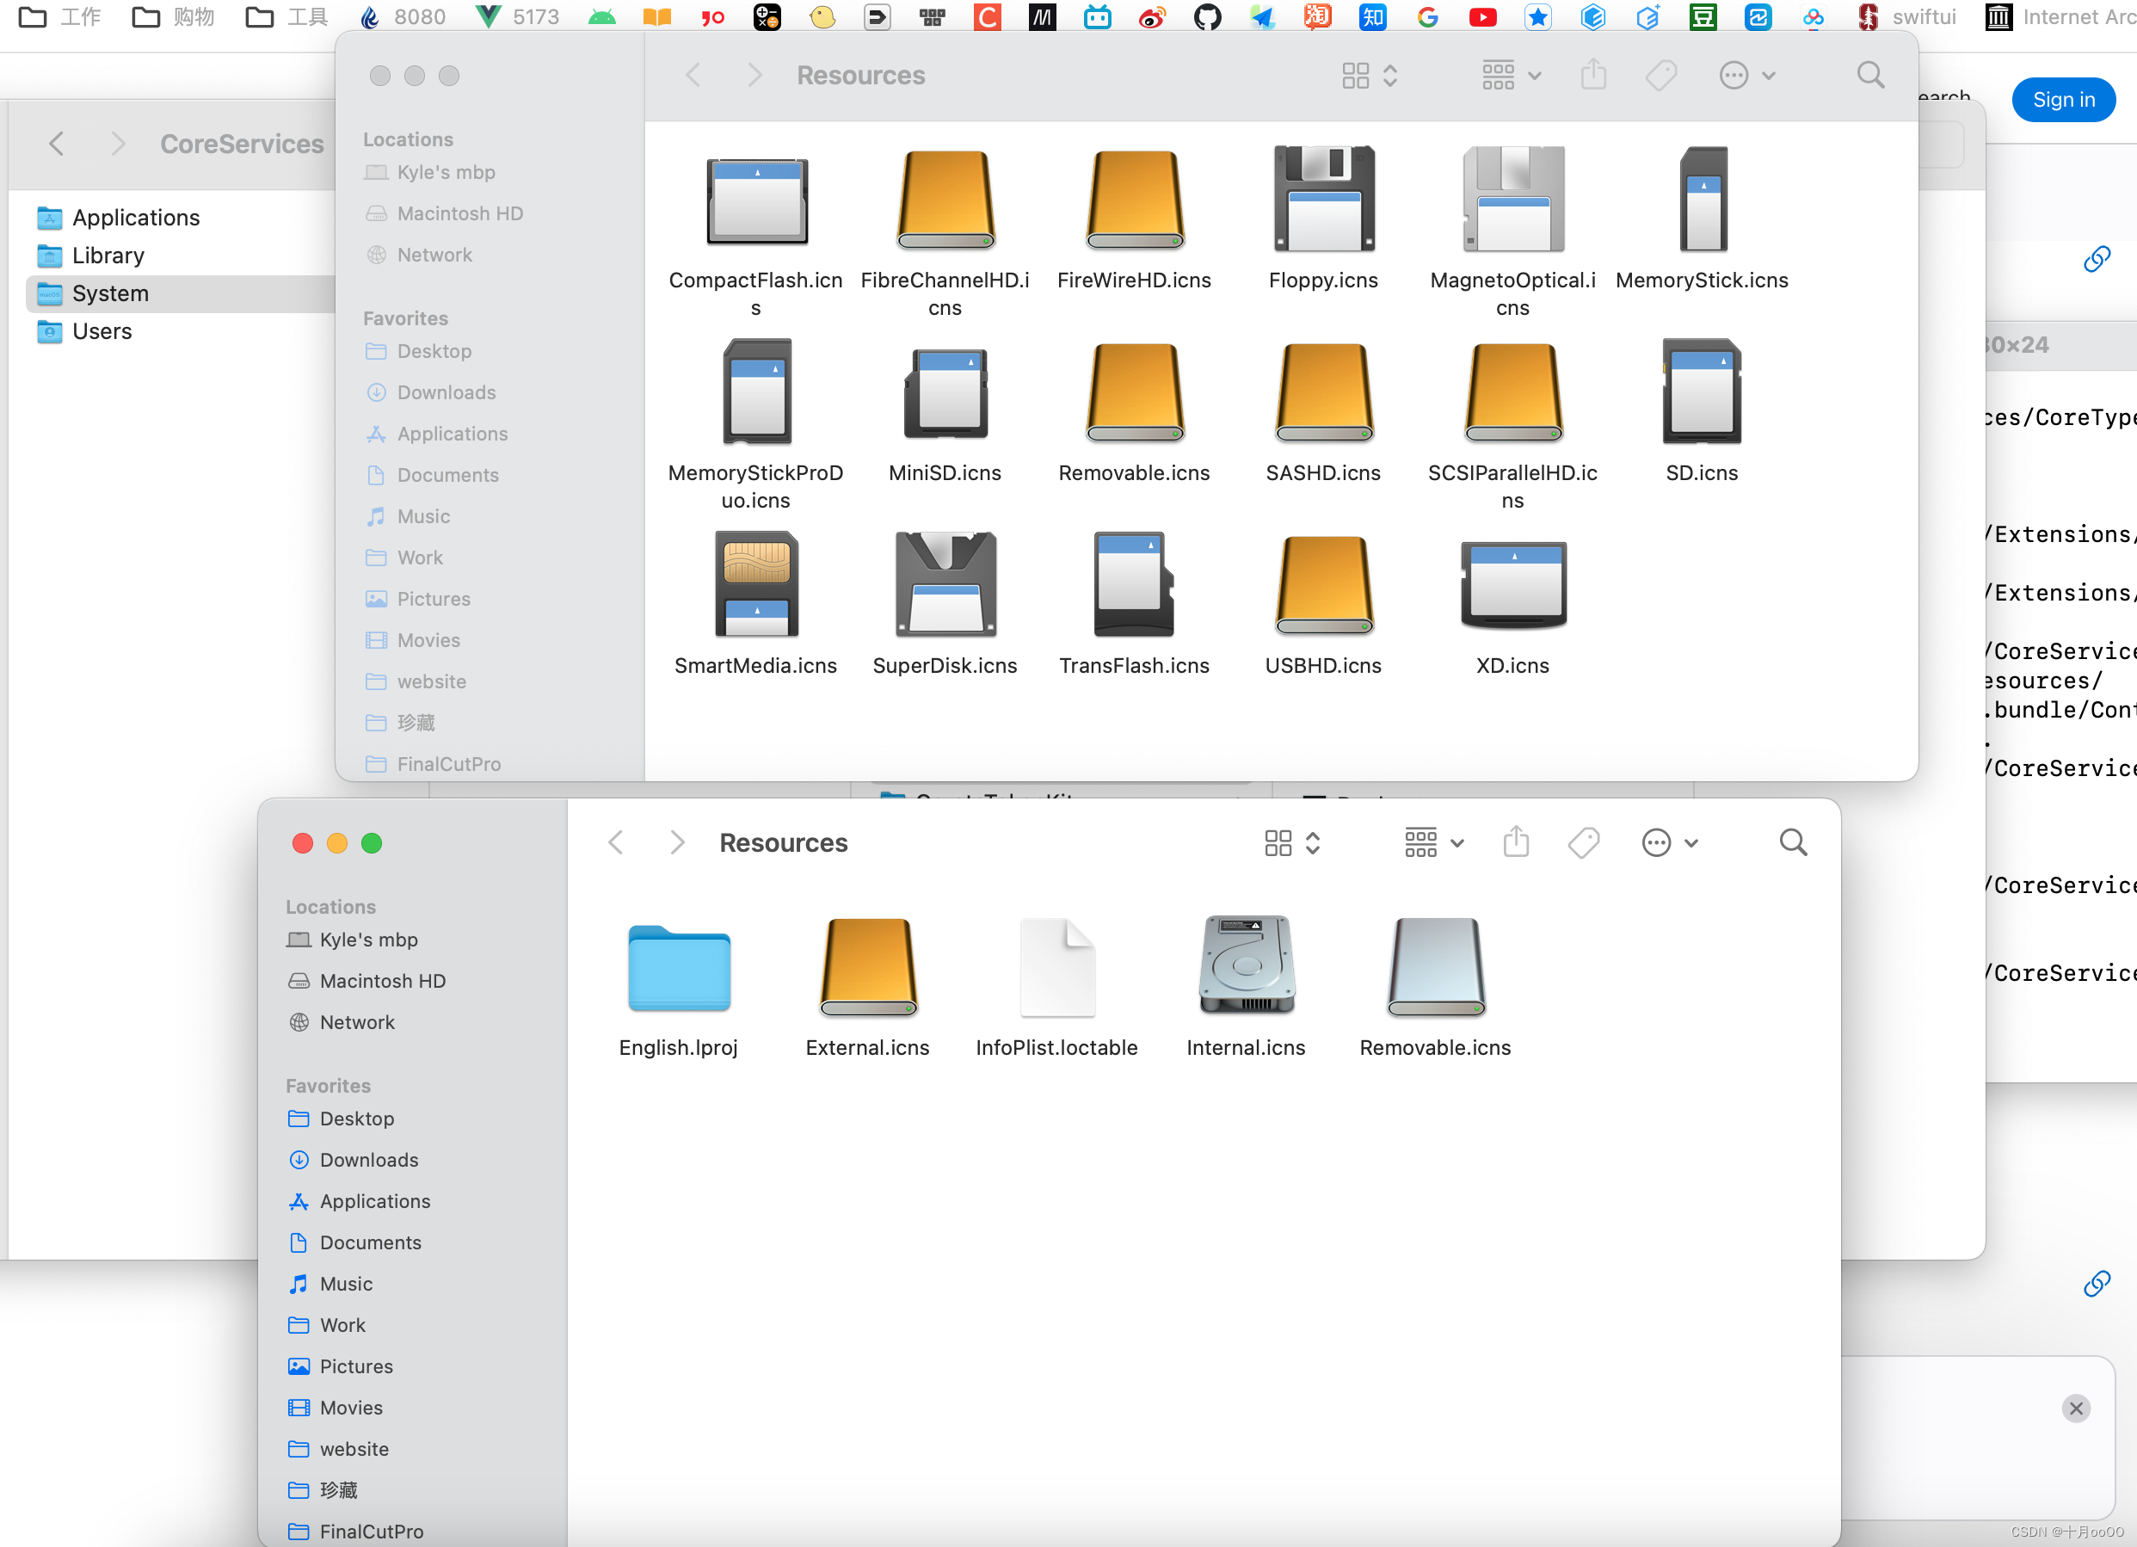Image resolution: width=2137 pixels, height=1547 pixels.
Task: Select the SmartMedia.icns file icon
Action: 755,585
